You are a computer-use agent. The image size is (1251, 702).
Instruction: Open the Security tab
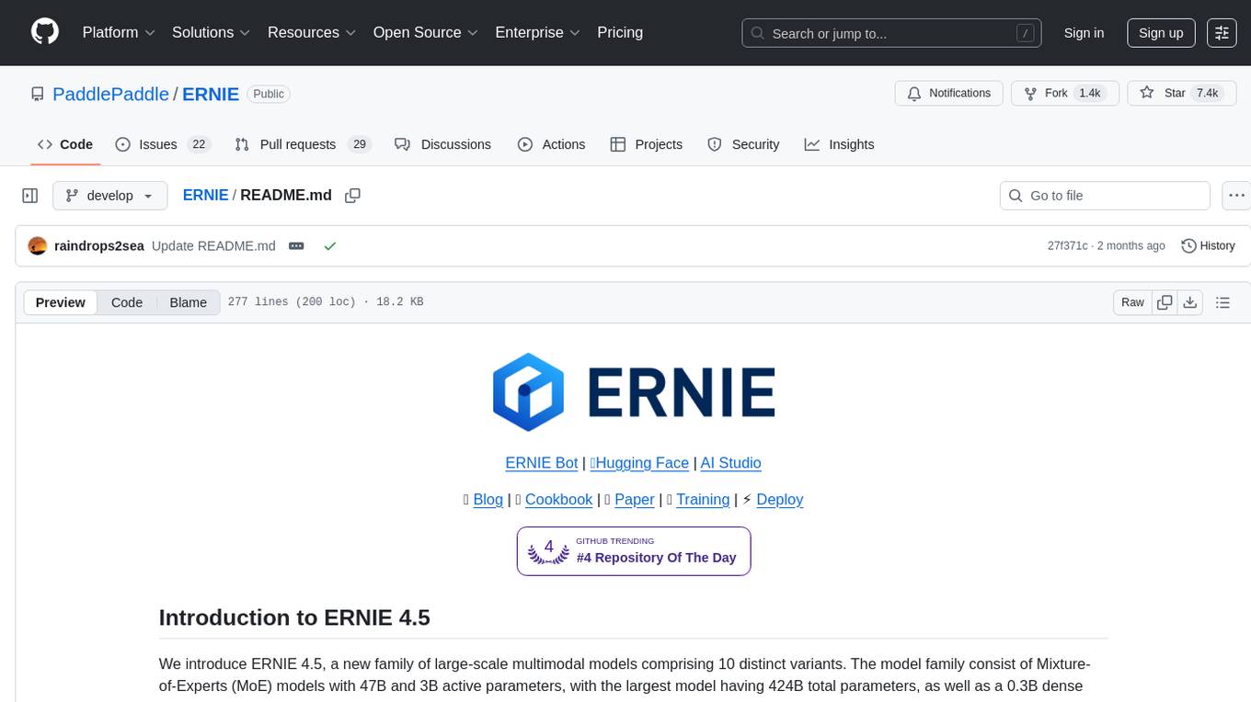click(743, 144)
